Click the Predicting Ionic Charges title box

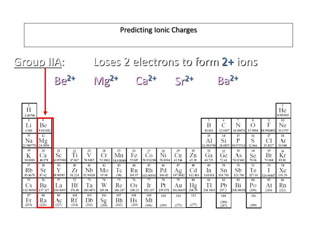(x=158, y=35)
